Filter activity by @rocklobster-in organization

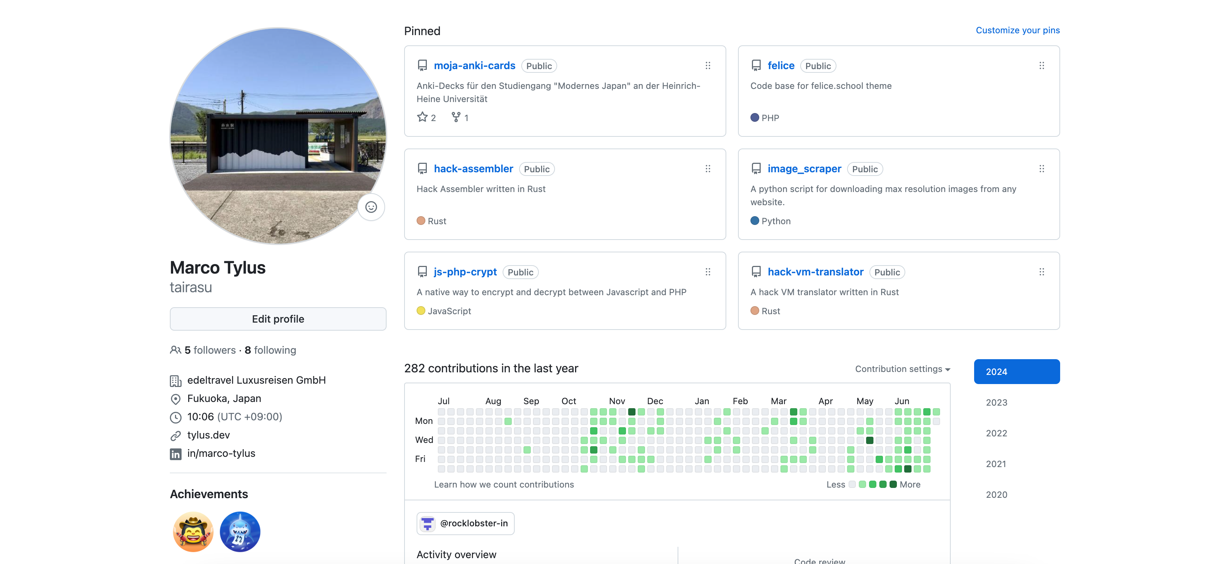coord(465,523)
